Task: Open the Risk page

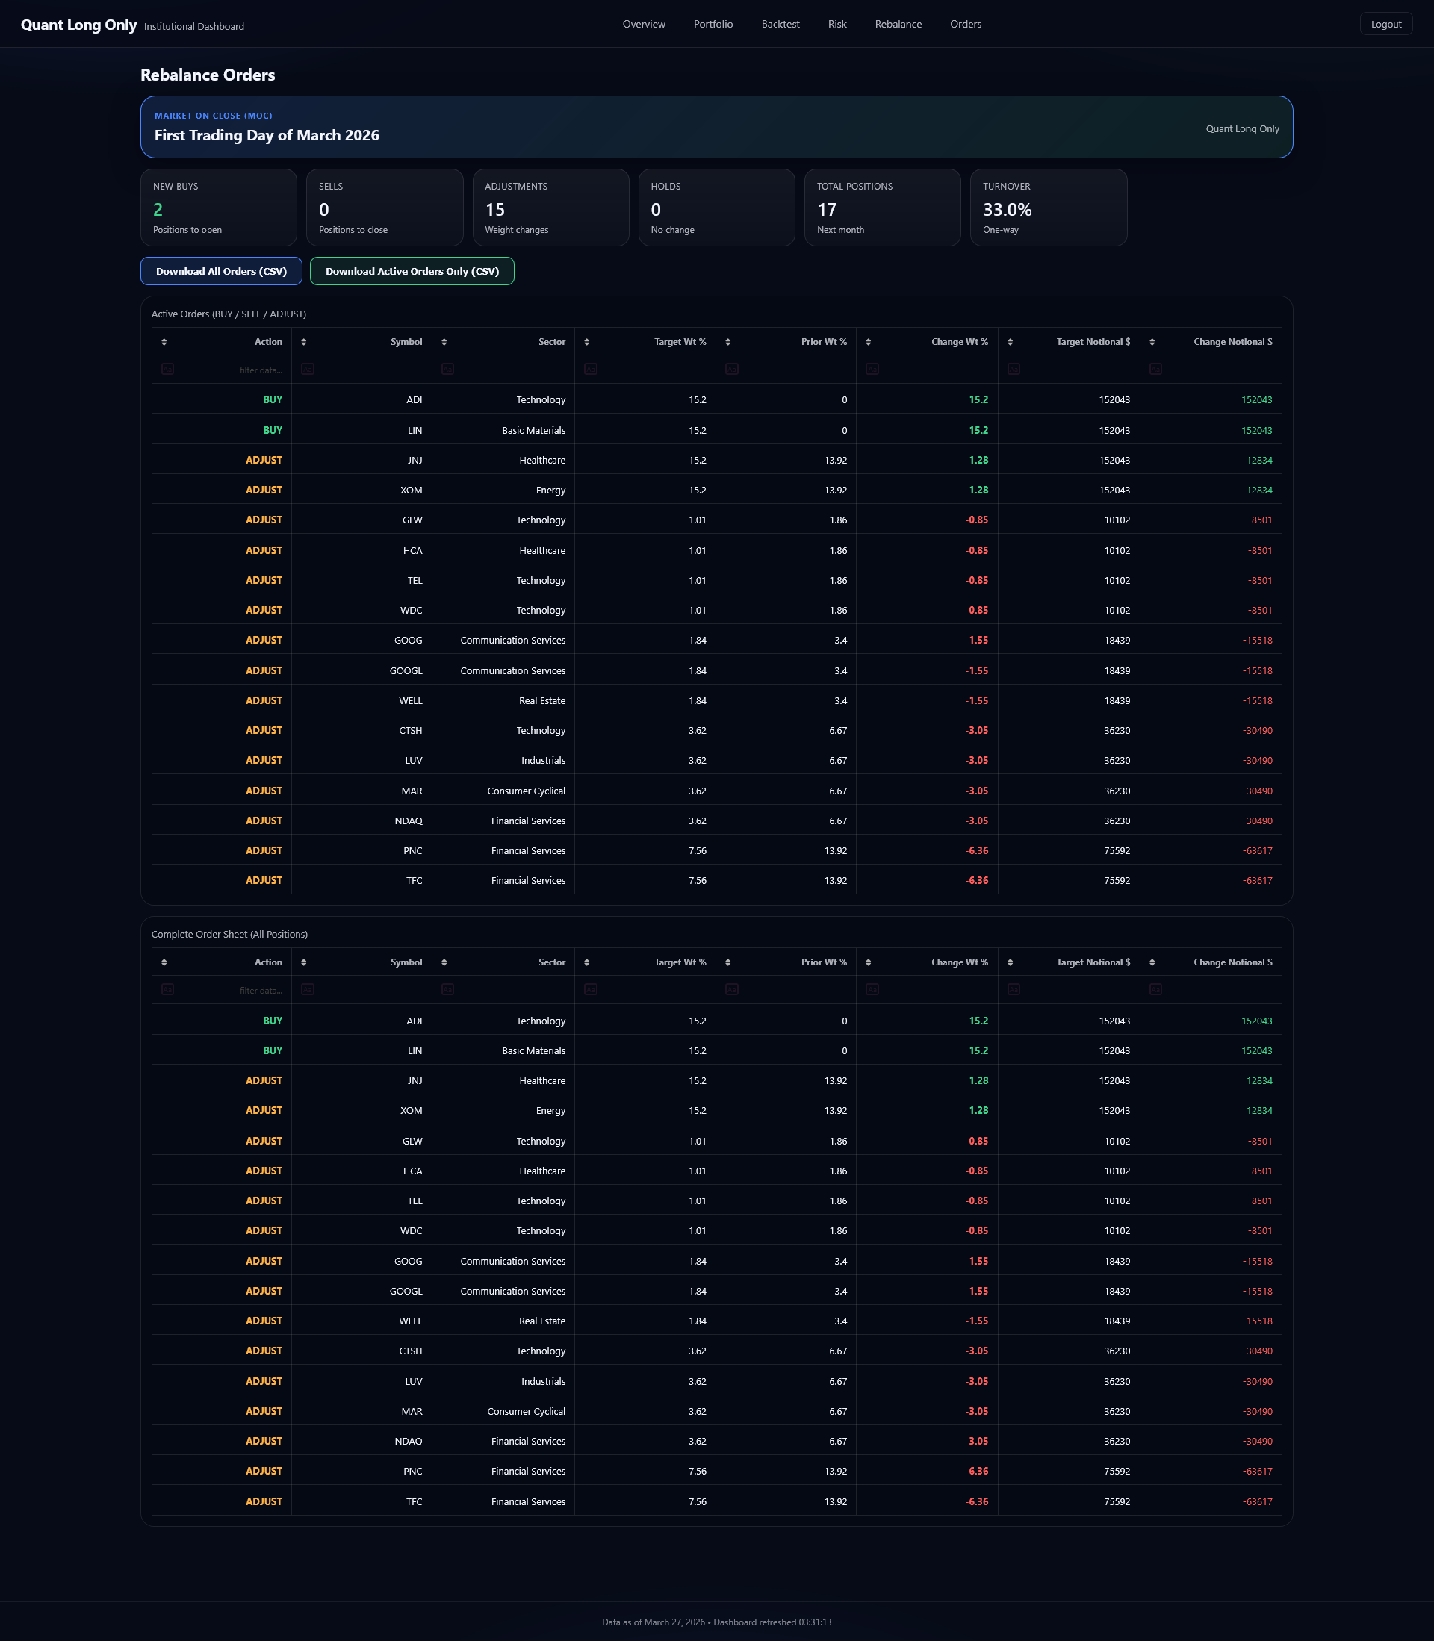Action: (837, 24)
